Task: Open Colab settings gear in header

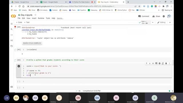Action: point(164,16)
